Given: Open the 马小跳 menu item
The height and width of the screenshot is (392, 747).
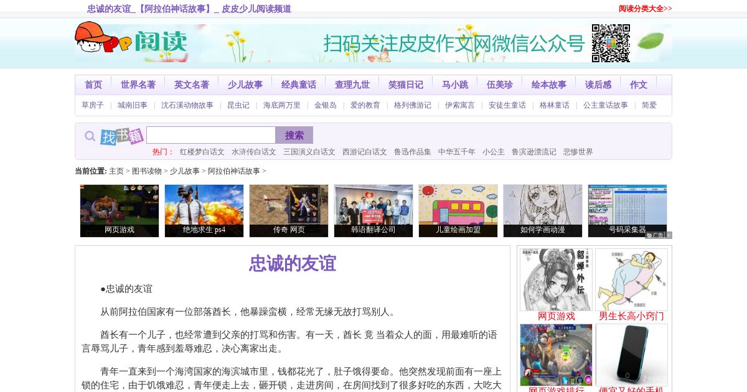Looking at the screenshot, I should coord(455,85).
